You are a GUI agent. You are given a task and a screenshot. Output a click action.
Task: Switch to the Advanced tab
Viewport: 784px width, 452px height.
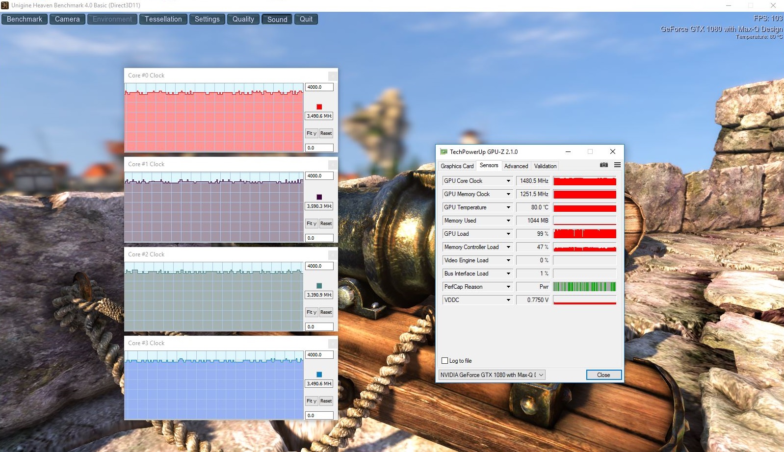coord(516,166)
